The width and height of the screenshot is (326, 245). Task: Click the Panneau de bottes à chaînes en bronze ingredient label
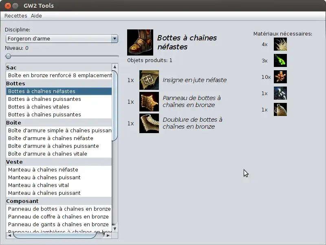pyautogui.click(x=192, y=101)
